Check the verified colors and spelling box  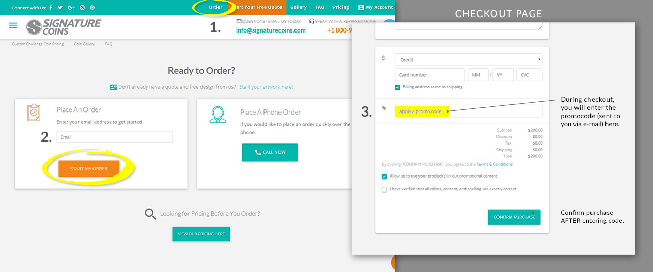[x=384, y=189]
